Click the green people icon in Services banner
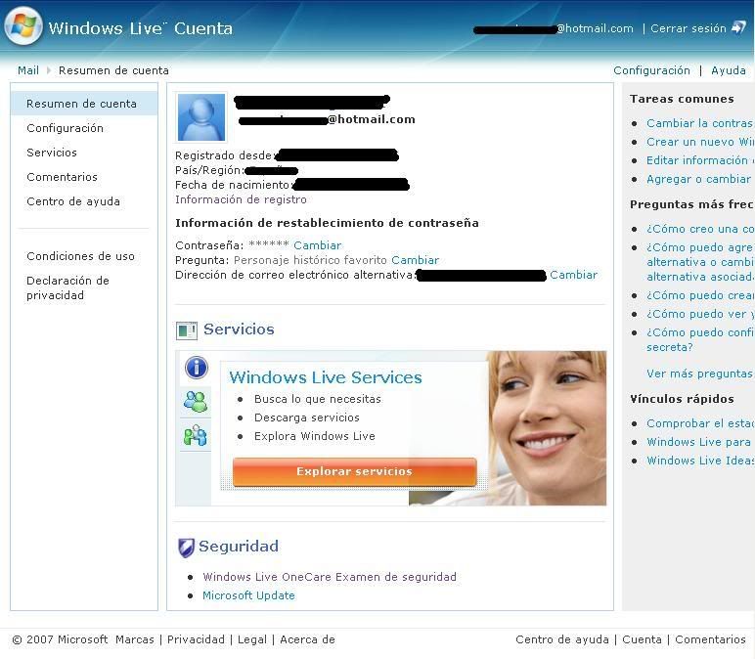Image resolution: width=755 pixels, height=659 pixels. click(196, 401)
